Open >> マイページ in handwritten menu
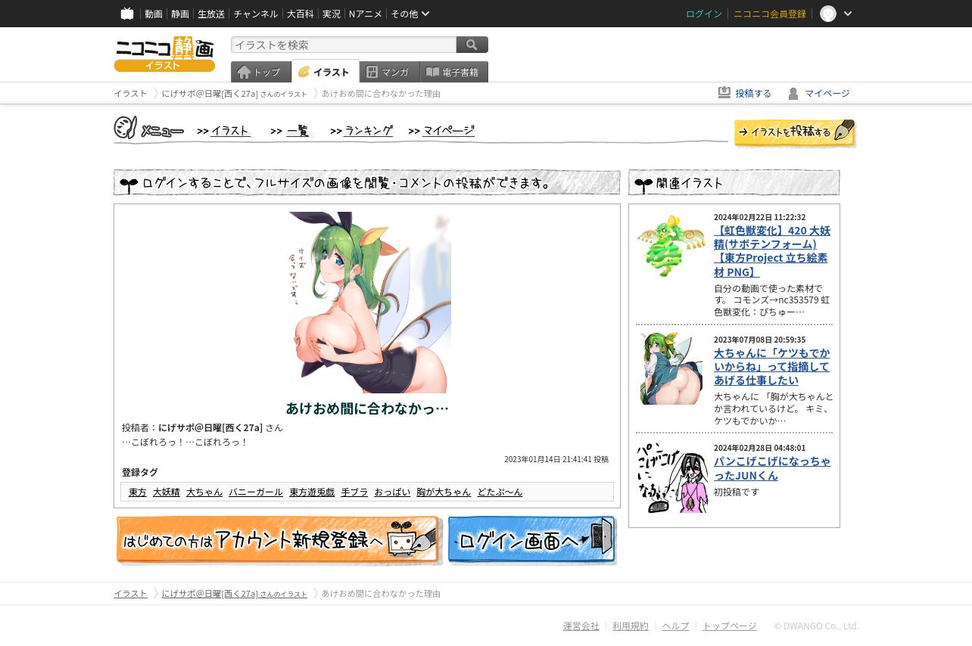The height and width of the screenshot is (646, 972). click(441, 130)
